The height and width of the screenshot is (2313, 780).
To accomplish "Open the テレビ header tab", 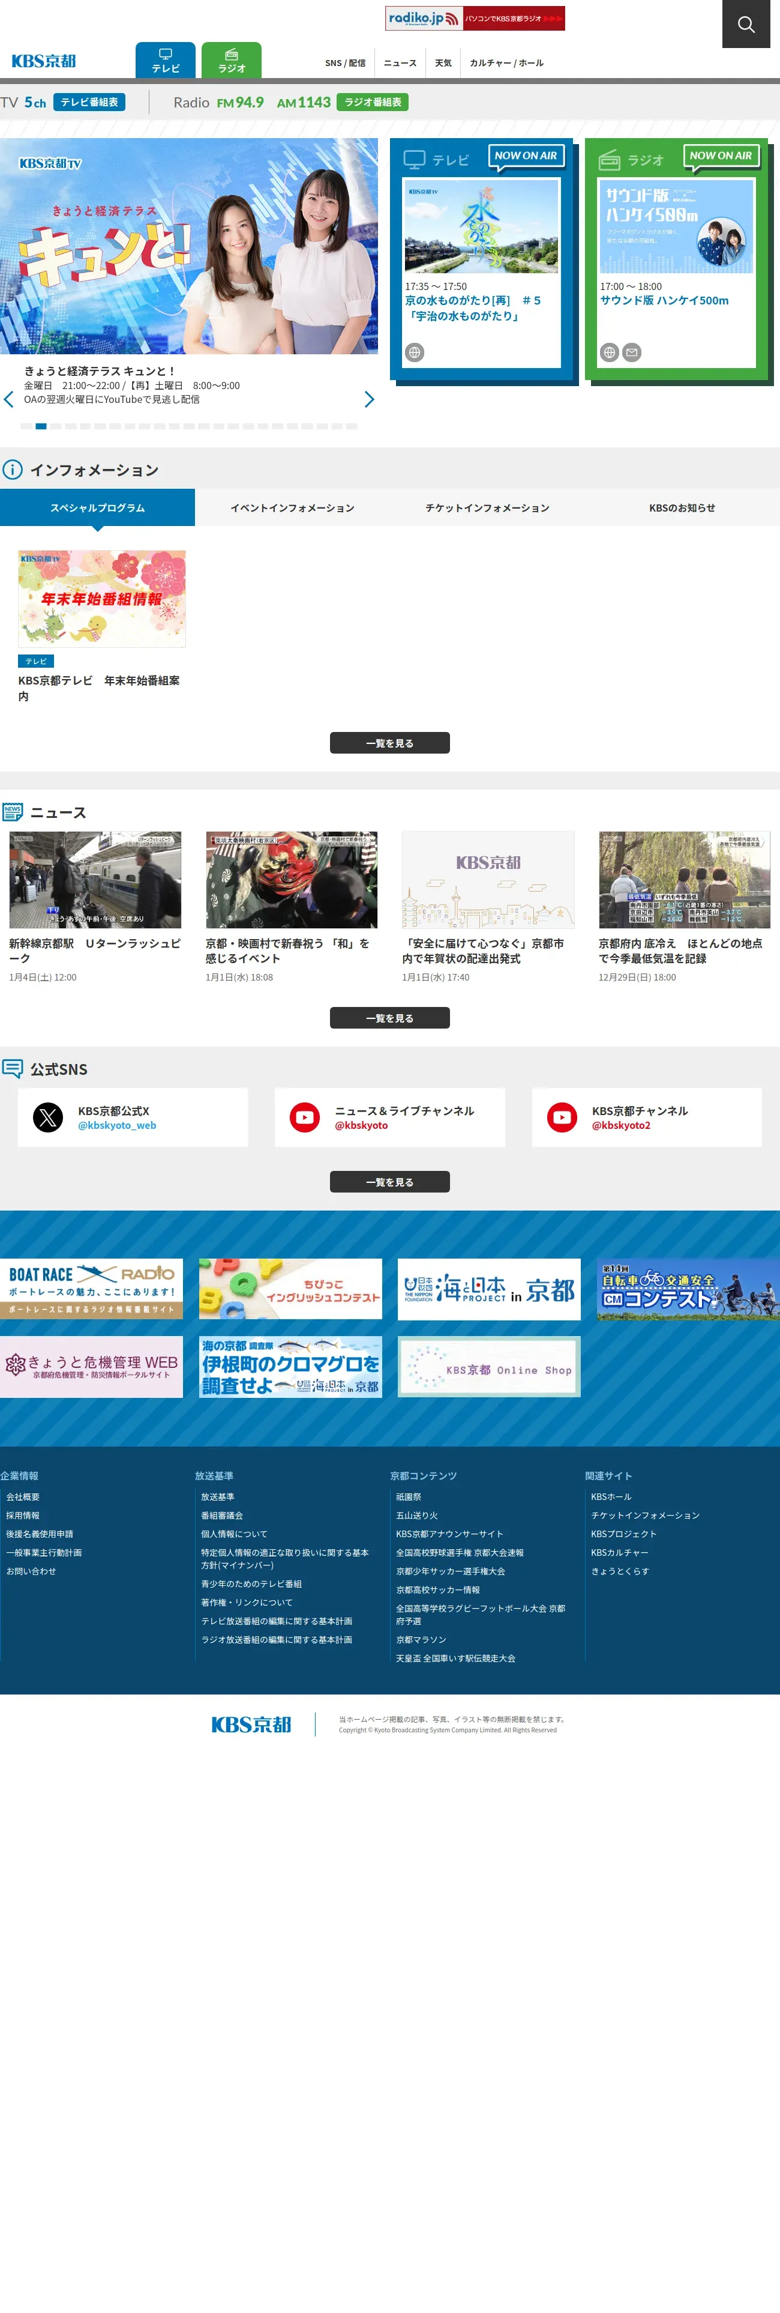I will point(165,60).
